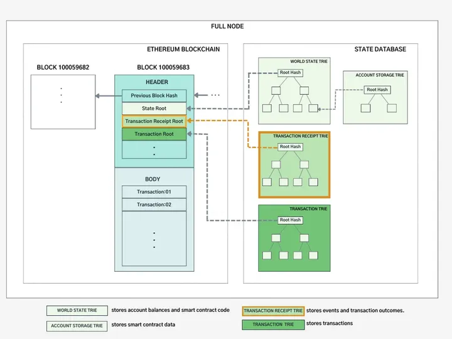
Task: Click Root Hash node in World State Trie
Action: 290,73
